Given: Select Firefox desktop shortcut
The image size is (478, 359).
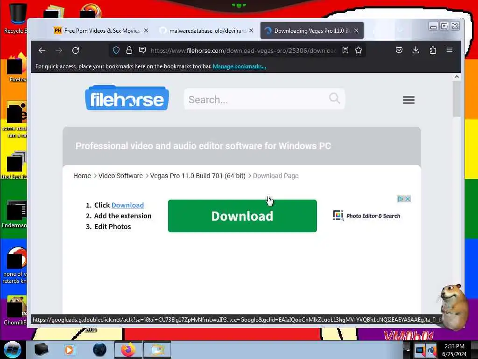Looking at the screenshot, I should tap(17, 68).
